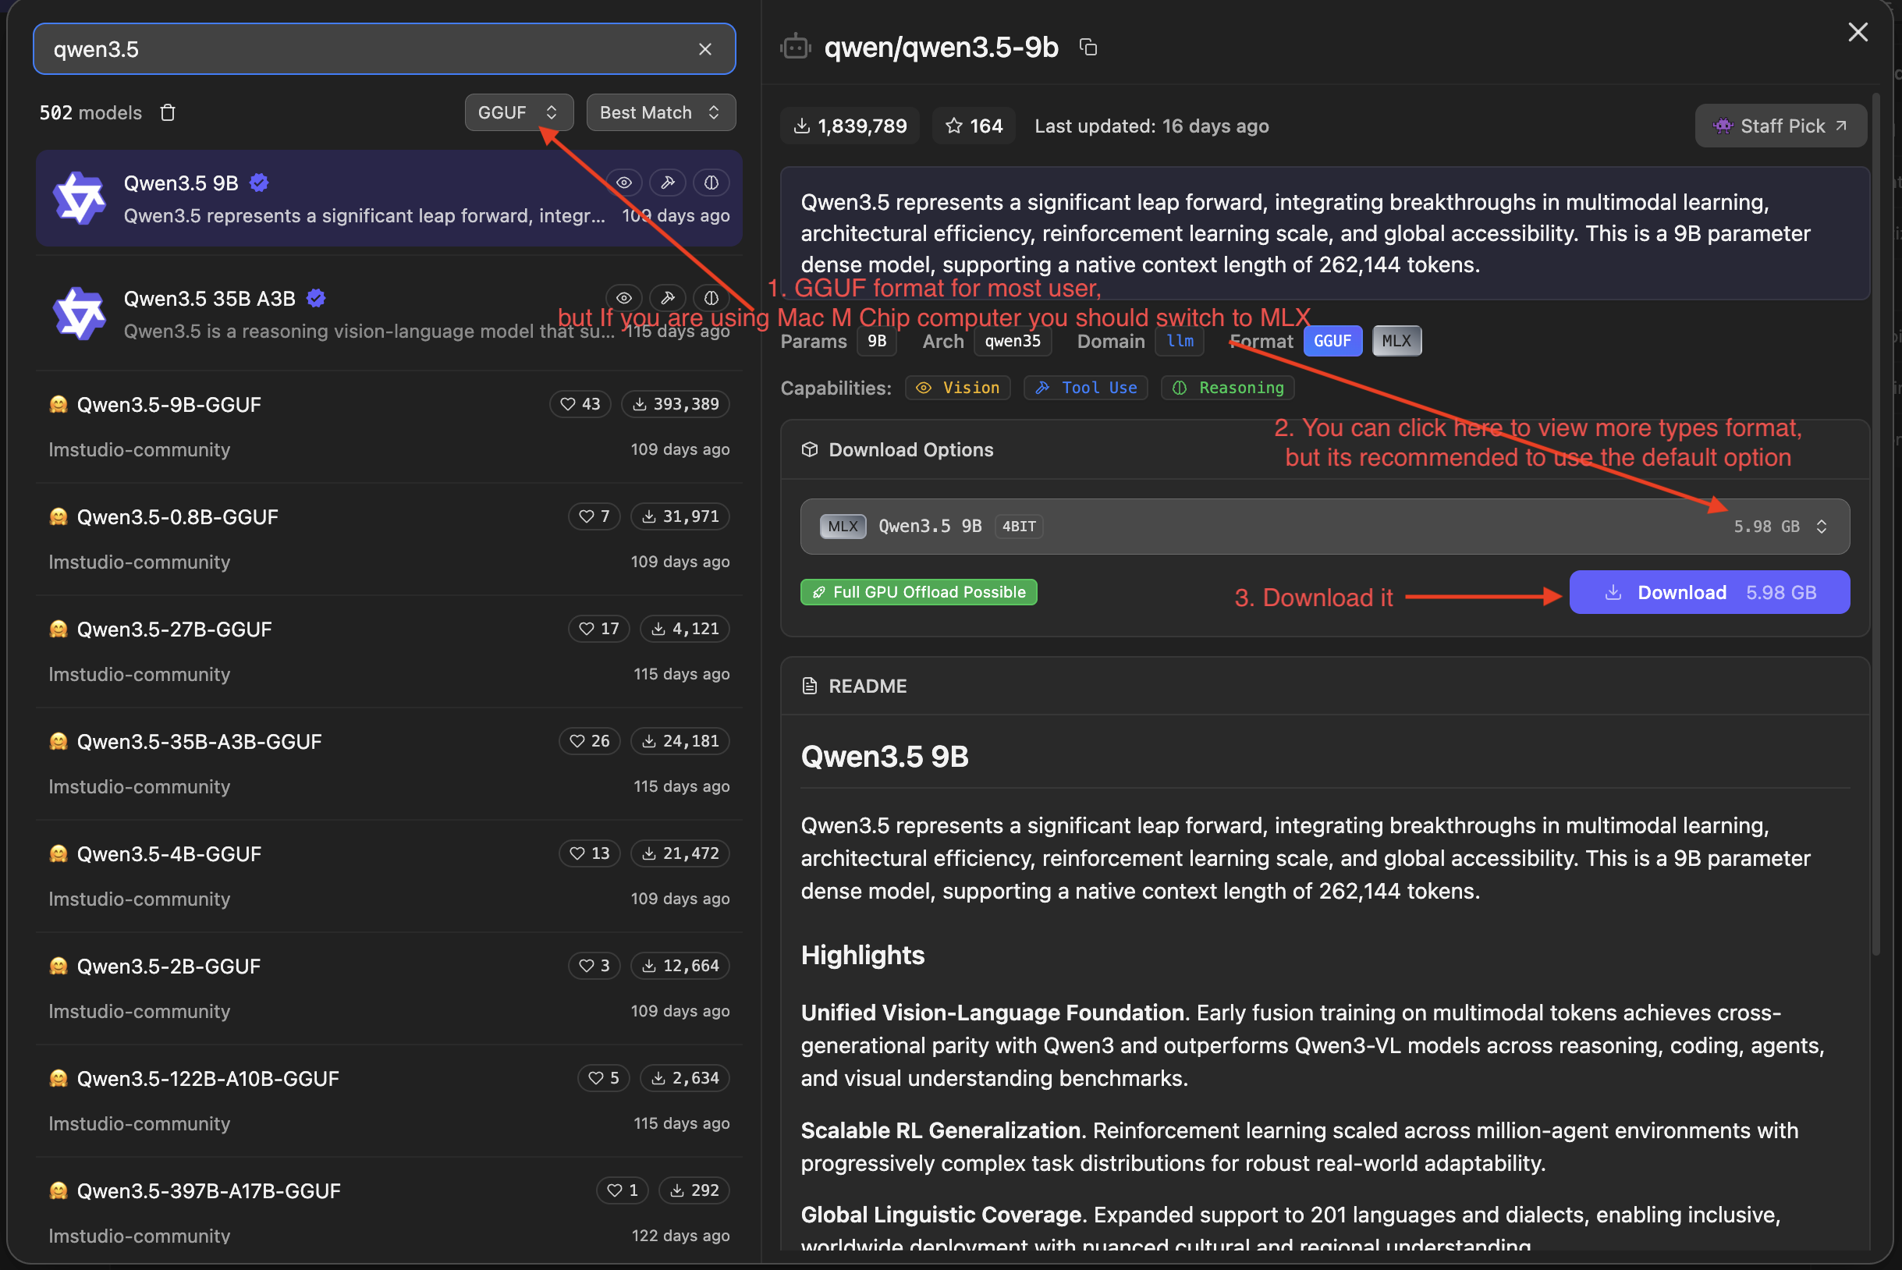The width and height of the screenshot is (1902, 1270).
Task: Switch format to MLX
Action: click(1396, 341)
